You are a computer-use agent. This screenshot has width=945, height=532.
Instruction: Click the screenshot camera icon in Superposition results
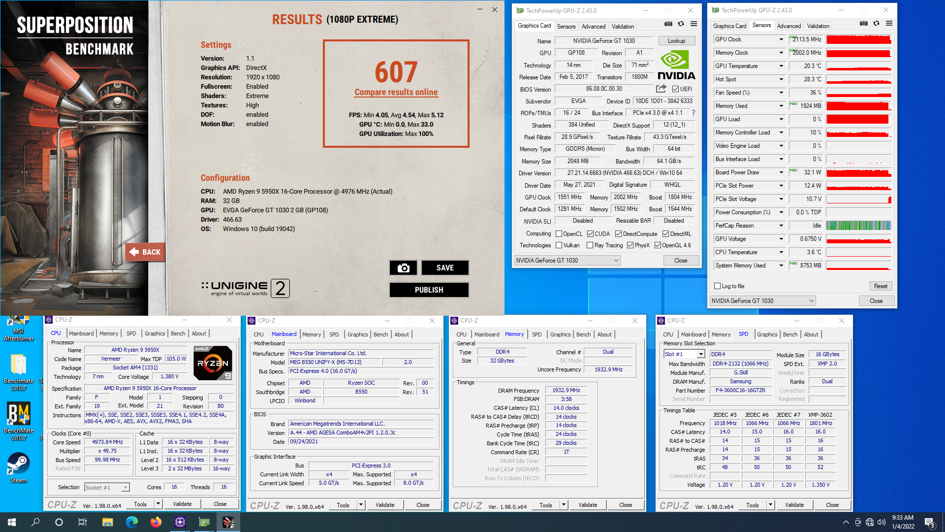click(x=403, y=267)
